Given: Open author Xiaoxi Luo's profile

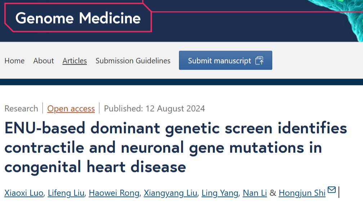Looking at the screenshot, I should 24,193.
